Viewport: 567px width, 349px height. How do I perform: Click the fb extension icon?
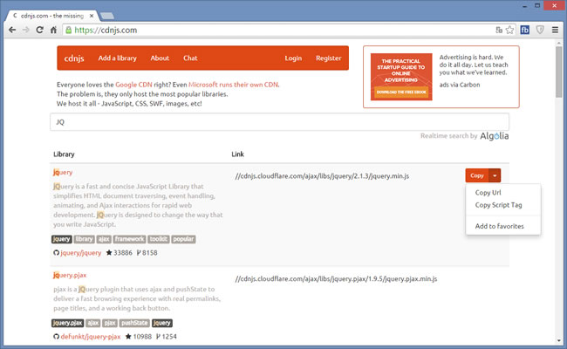tap(524, 30)
